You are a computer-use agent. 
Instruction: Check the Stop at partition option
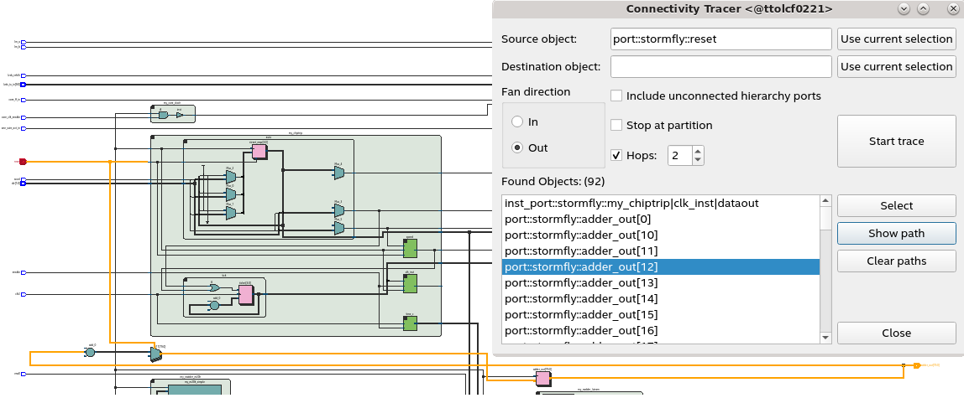617,126
